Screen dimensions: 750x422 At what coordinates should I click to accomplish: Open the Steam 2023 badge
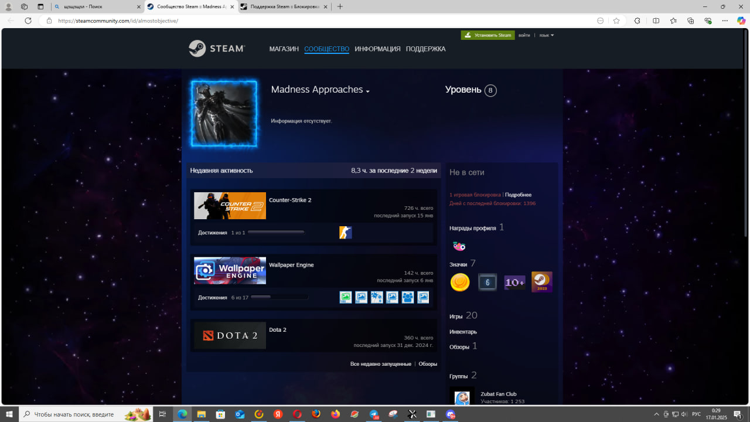[x=542, y=282]
